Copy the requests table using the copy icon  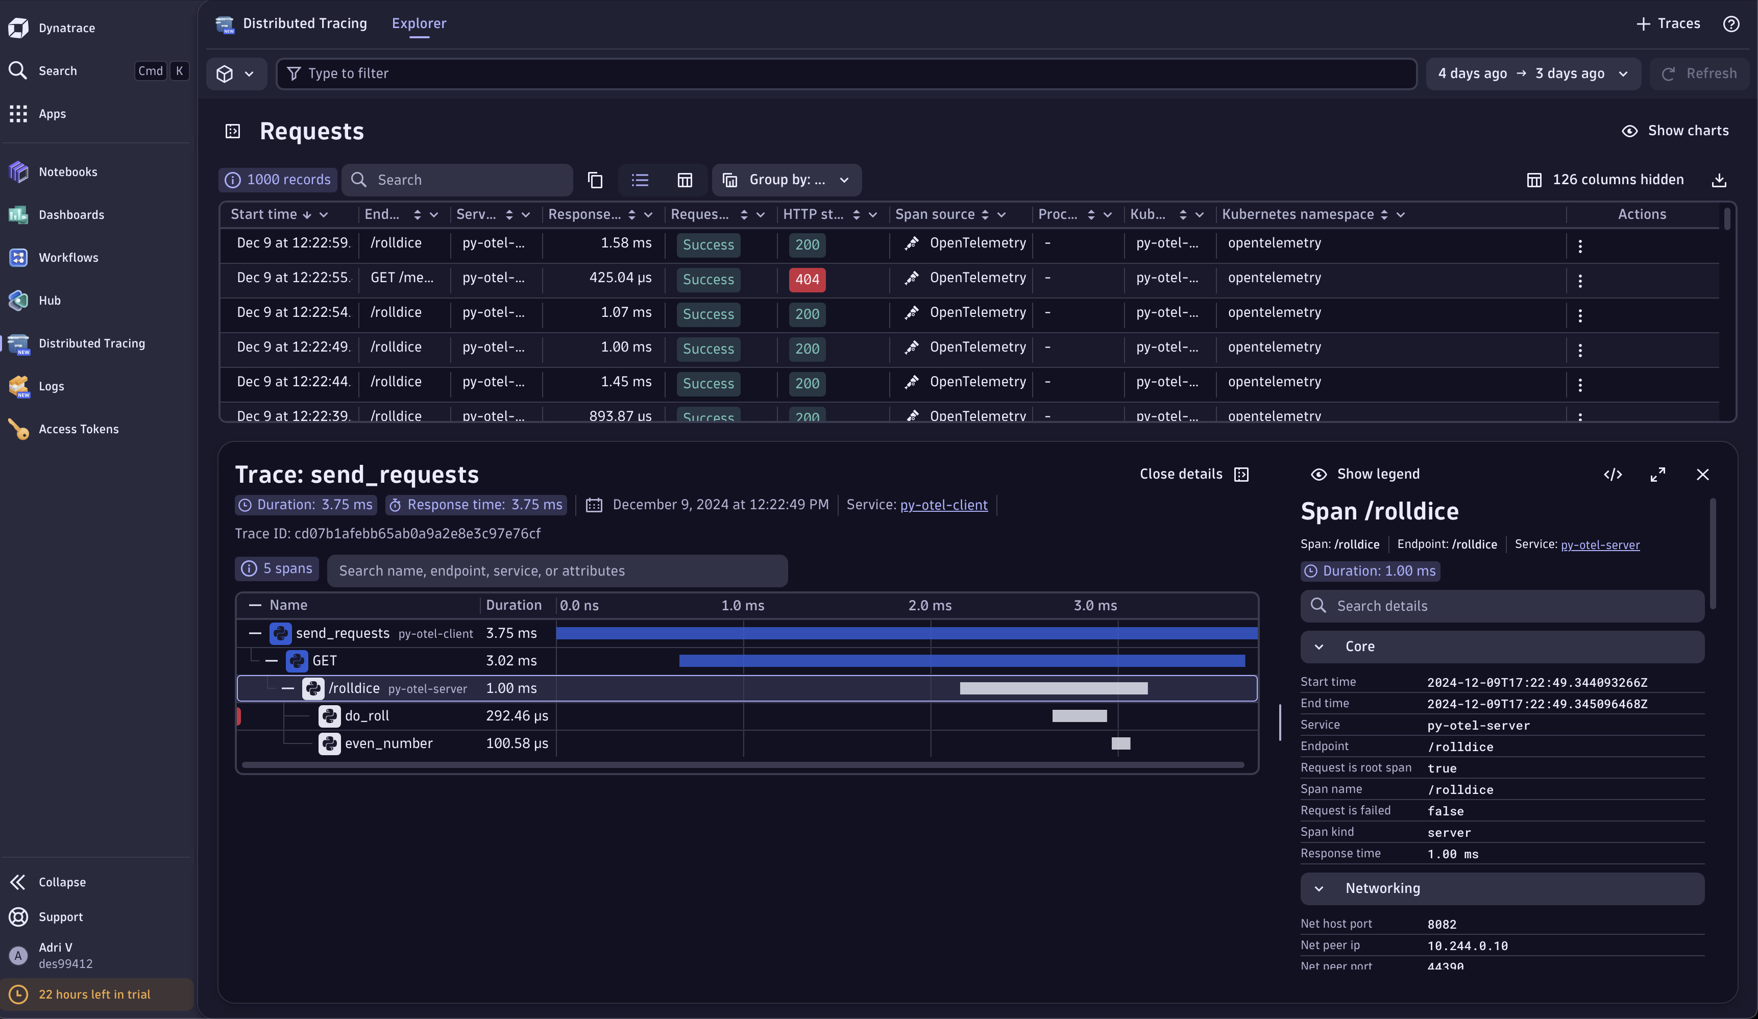(594, 180)
